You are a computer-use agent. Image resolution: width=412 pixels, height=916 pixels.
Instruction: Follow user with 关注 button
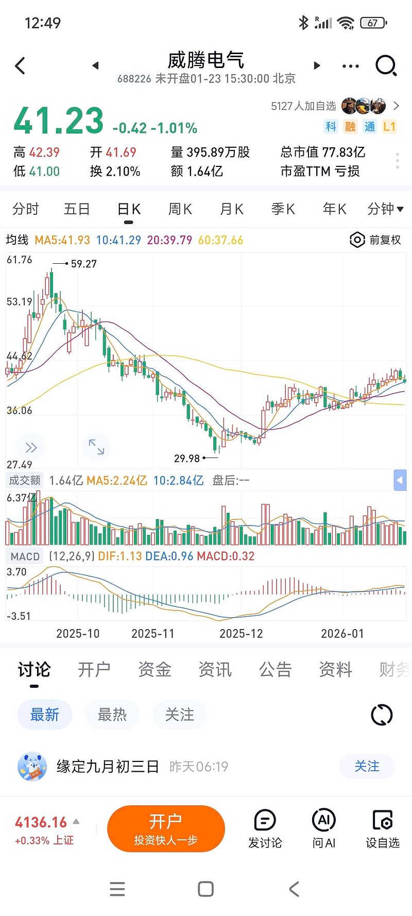coord(367,767)
